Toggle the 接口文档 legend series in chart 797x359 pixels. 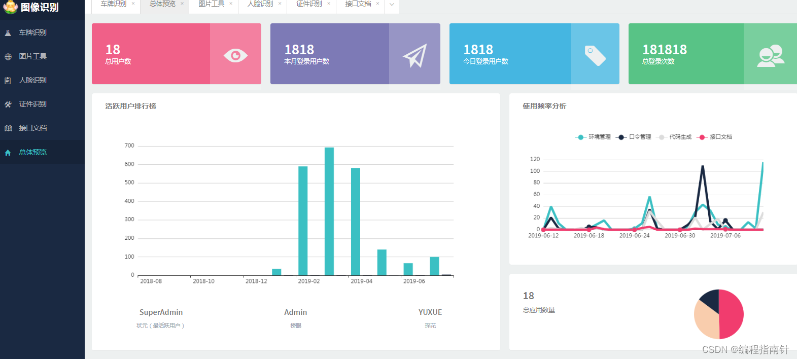click(x=714, y=137)
